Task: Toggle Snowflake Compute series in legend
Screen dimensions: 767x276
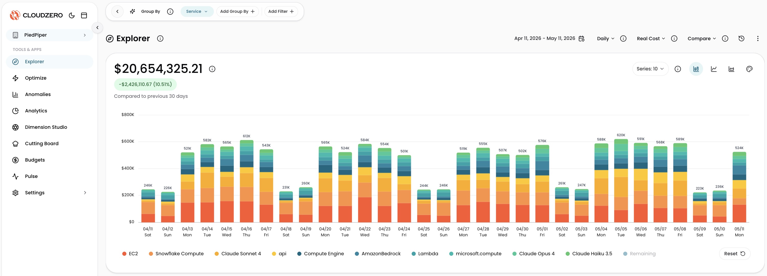Action: (176, 254)
